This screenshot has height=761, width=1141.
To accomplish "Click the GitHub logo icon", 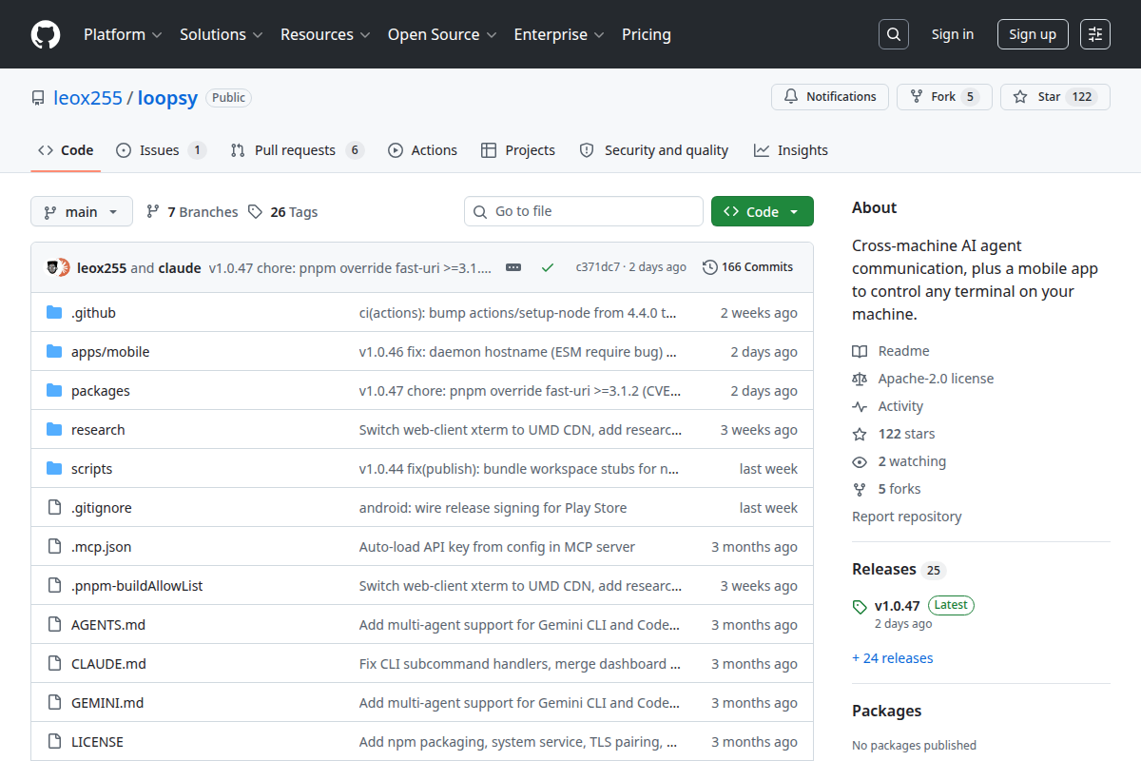I will (46, 34).
